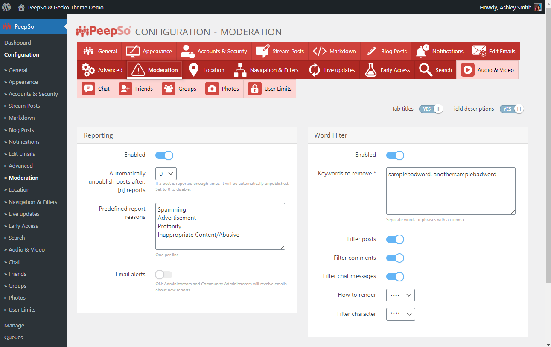Screen dimensions: 551x347
Task: Click the Friends add-user icon
Action: [125, 89]
